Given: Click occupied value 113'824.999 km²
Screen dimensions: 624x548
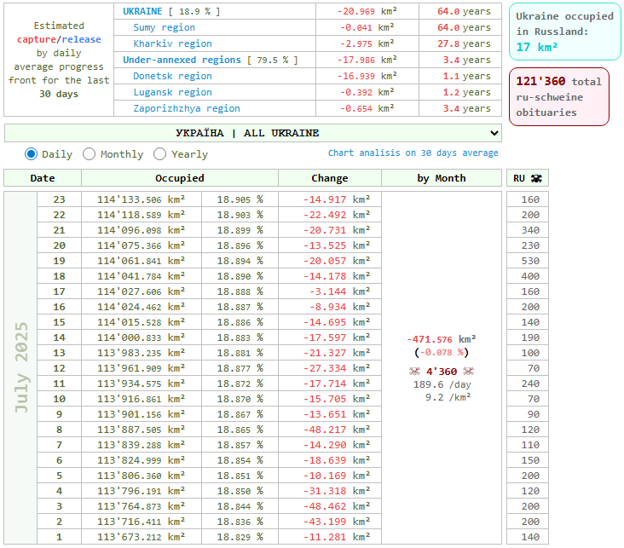Looking at the screenshot, I should 141,460.
